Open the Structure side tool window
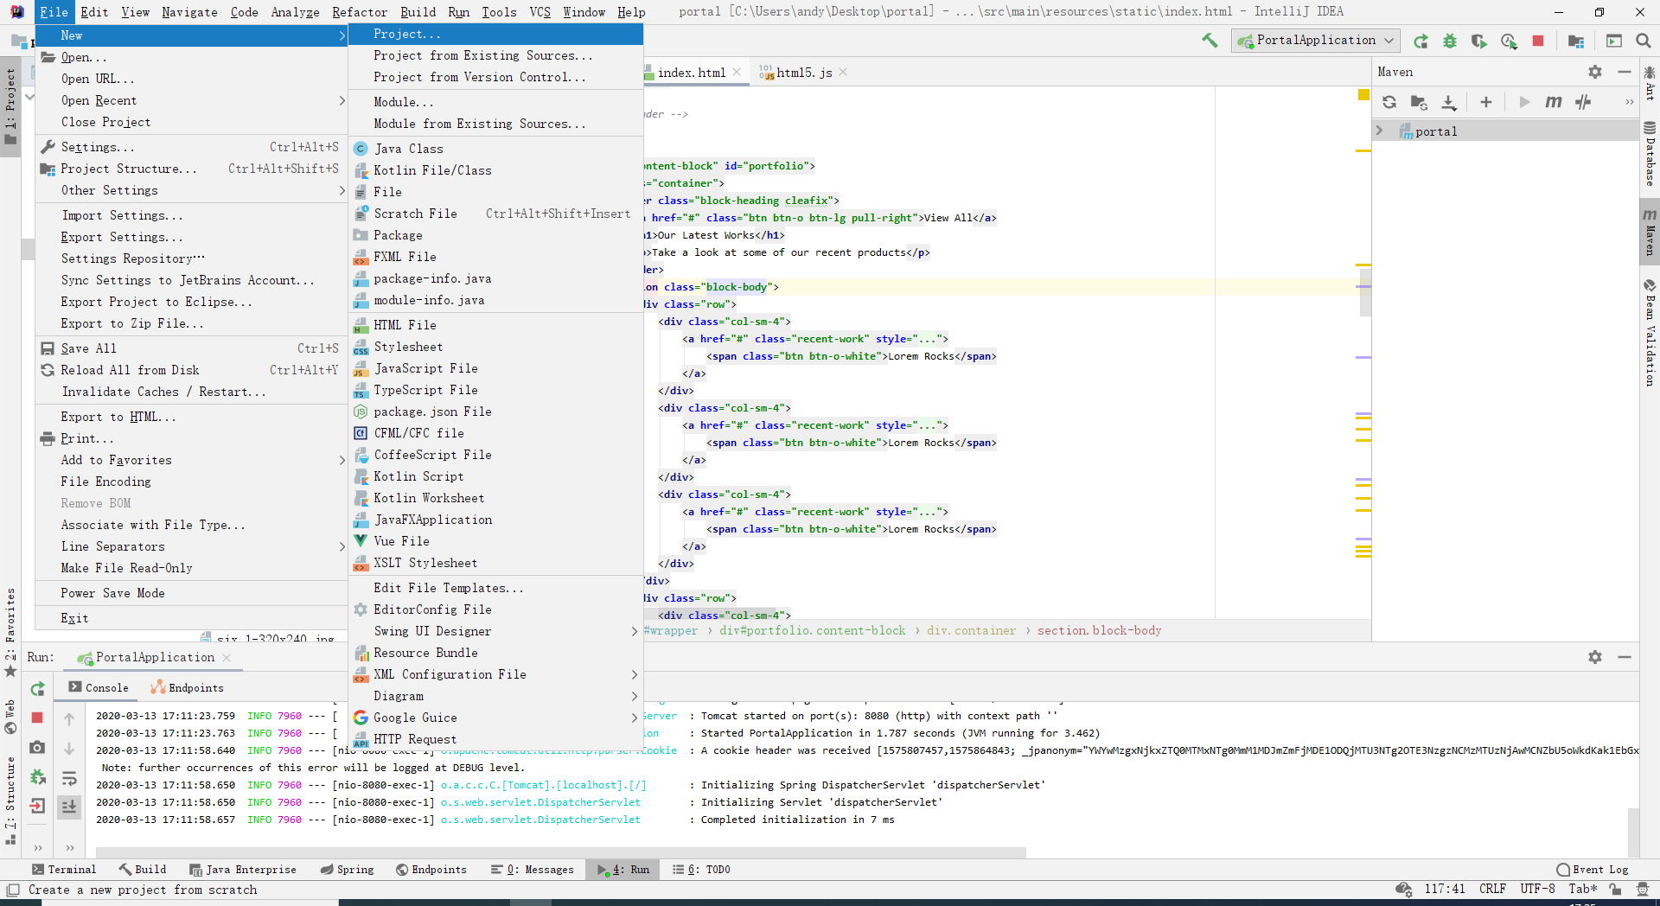 (10, 801)
